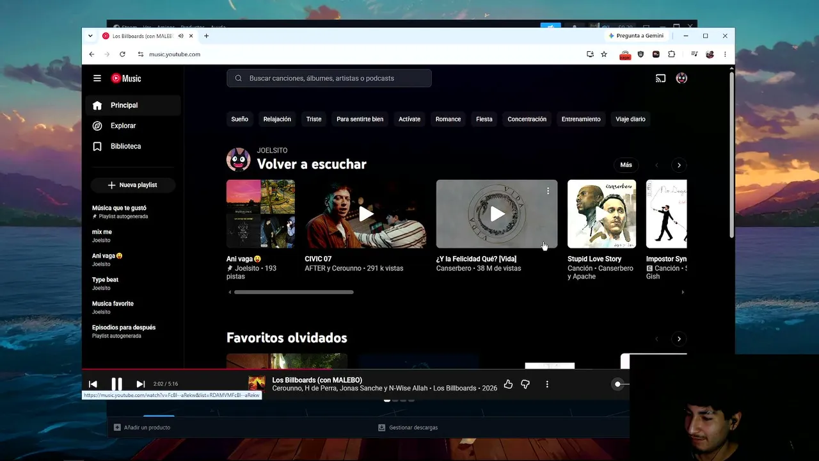Select the Sueño mood chip
The width and height of the screenshot is (819, 461).
(x=240, y=119)
